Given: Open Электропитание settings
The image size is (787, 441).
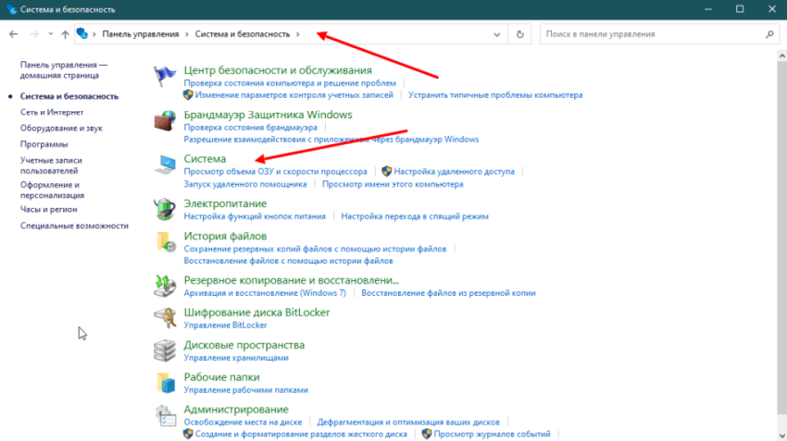Looking at the screenshot, I should [x=225, y=203].
